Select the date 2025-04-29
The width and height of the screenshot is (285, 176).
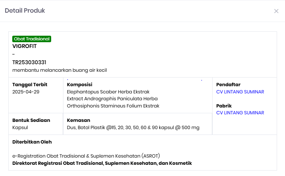click(x=26, y=92)
